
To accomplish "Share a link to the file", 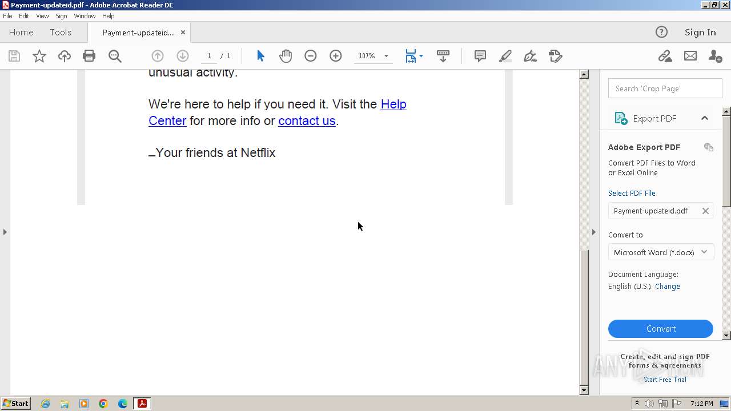I will [665, 56].
